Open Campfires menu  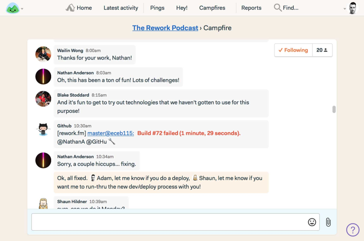click(x=212, y=8)
